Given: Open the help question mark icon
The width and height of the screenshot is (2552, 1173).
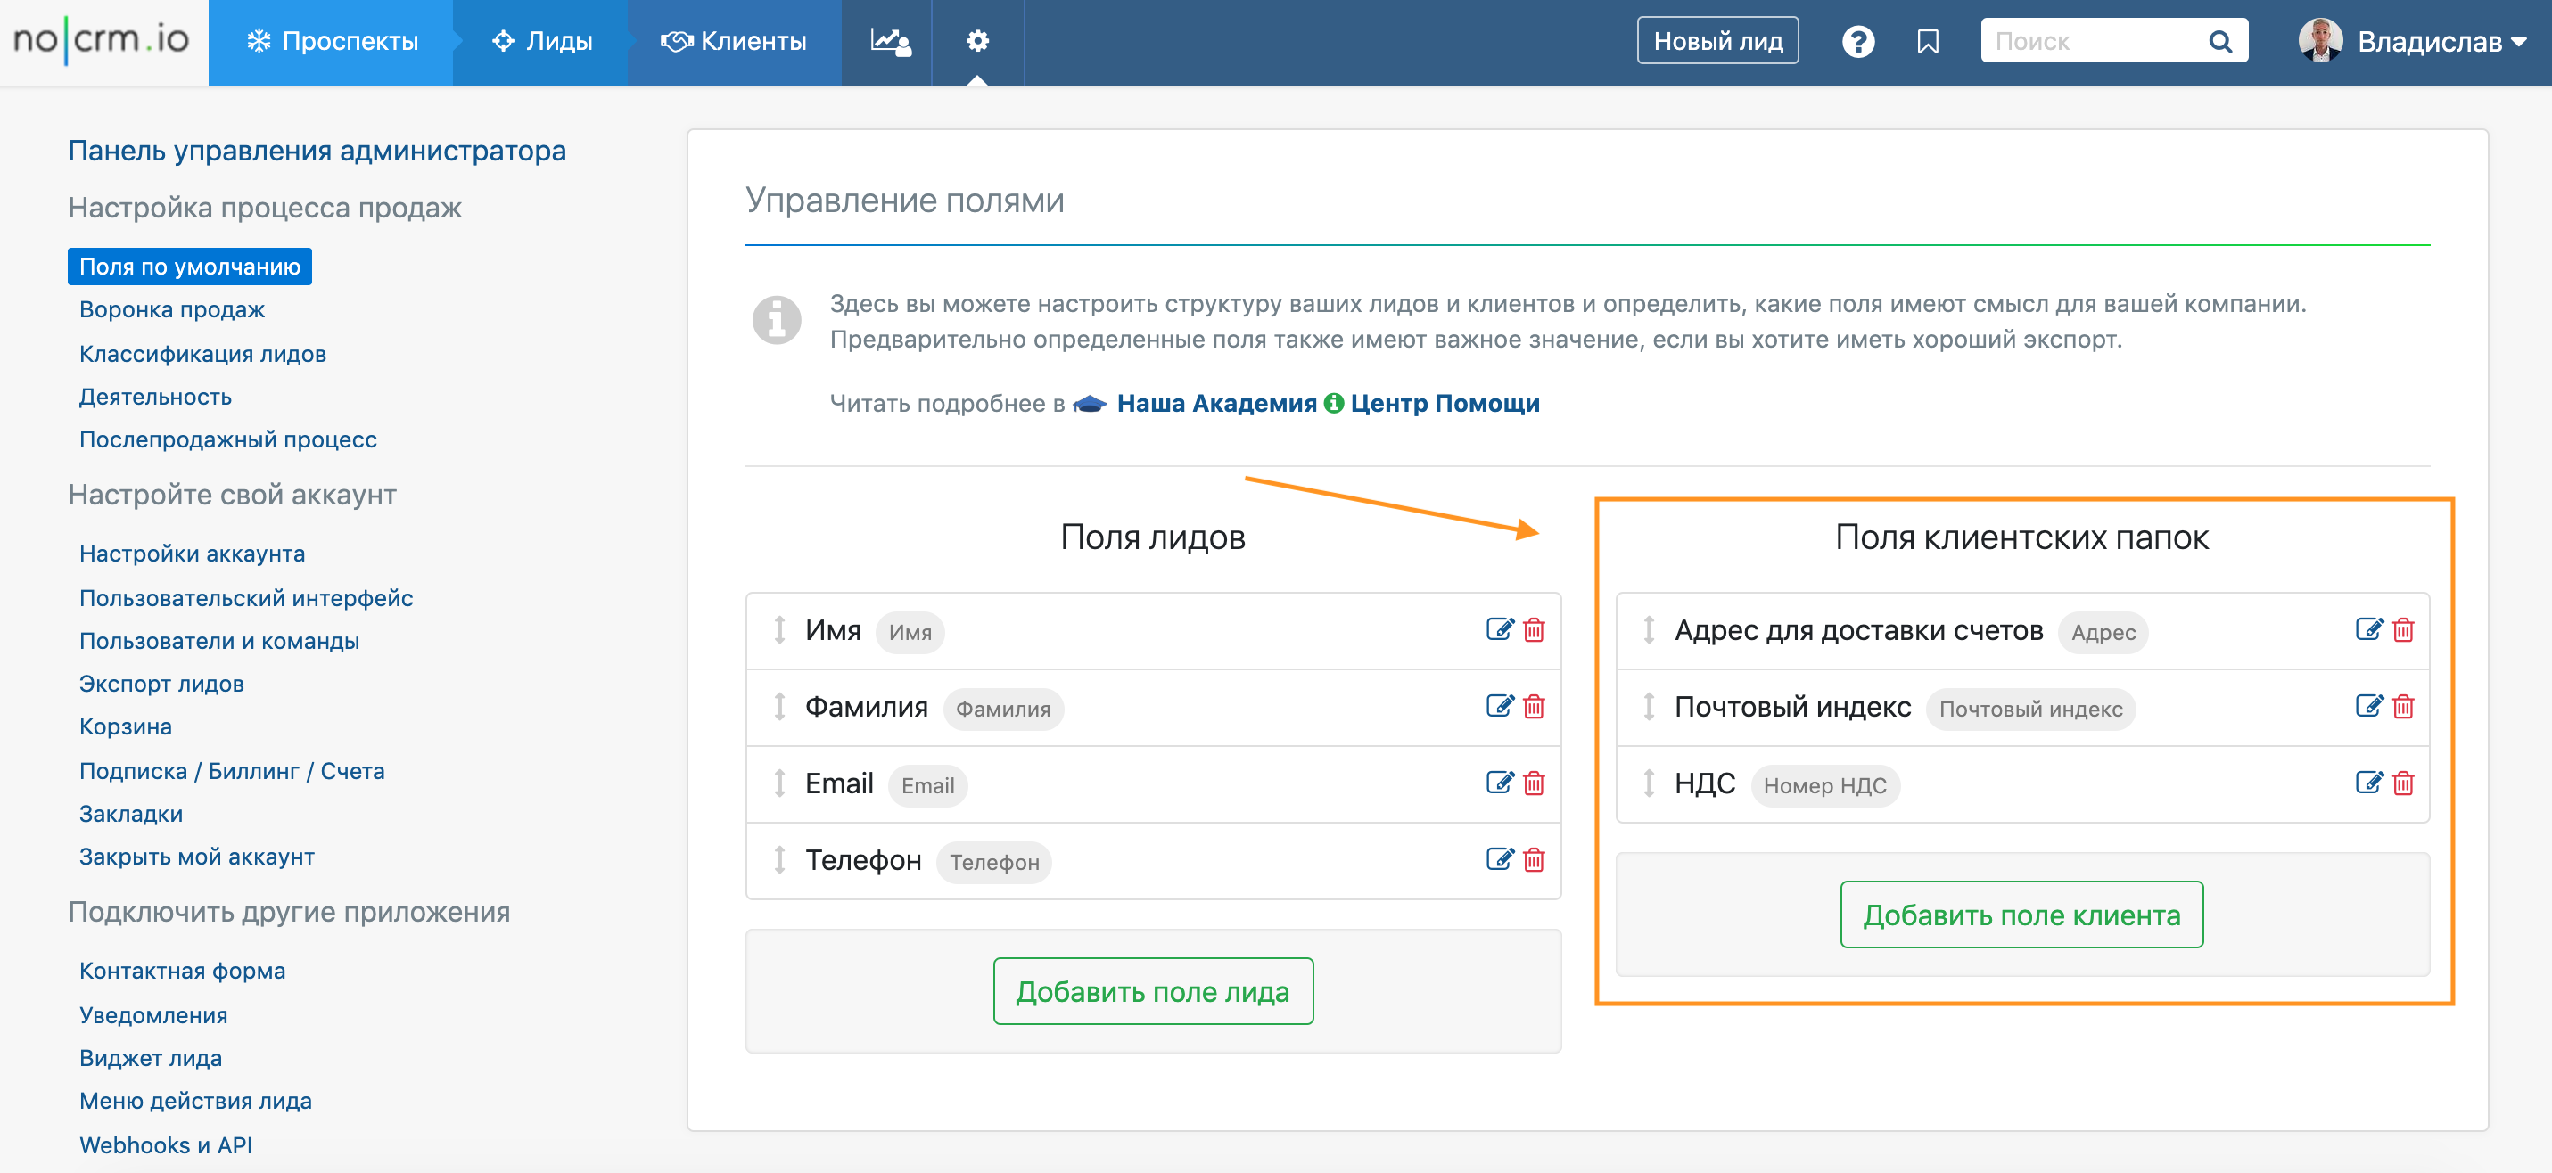Looking at the screenshot, I should click(x=1857, y=42).
